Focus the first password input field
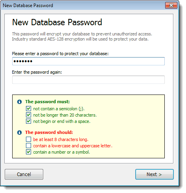186x193 pixels. coord(88,61)
